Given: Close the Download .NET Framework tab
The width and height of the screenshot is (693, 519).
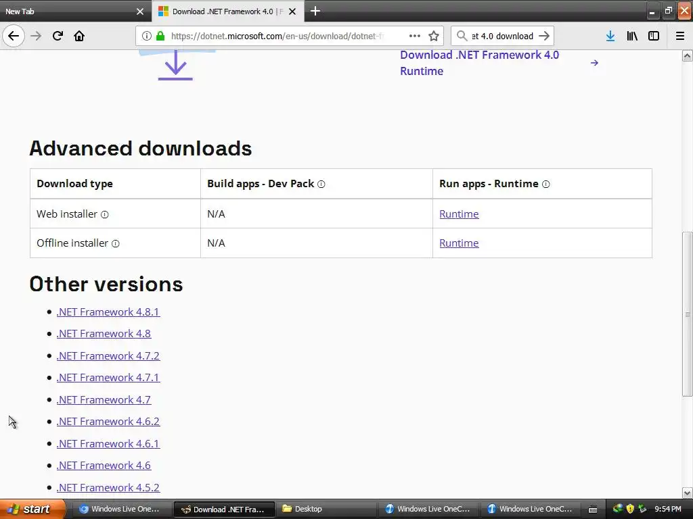Looking at the screenshot, I should 292,11.
